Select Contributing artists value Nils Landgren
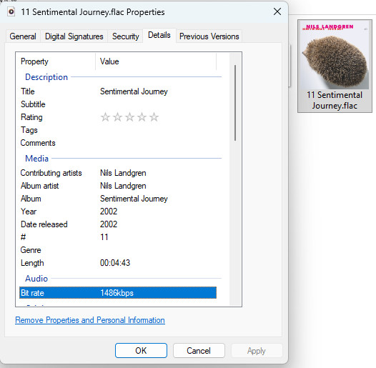Screen dimensions: 376x368 123,173
